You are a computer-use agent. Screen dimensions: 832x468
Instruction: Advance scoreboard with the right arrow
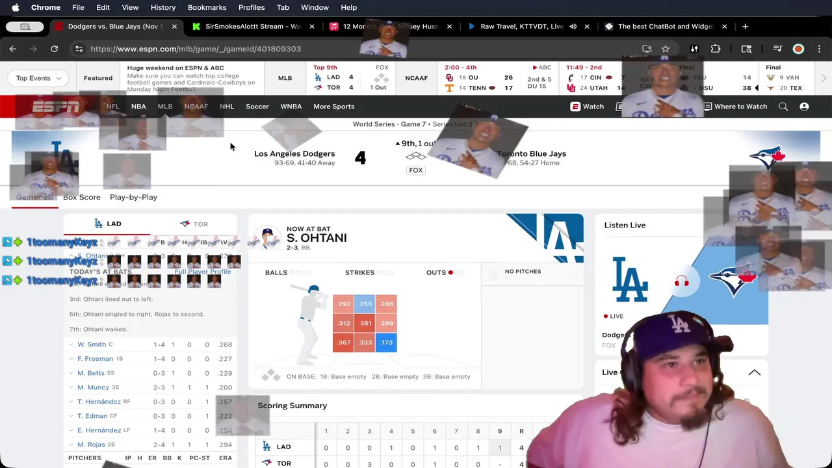pyautogui.click(x=824, y=78)
